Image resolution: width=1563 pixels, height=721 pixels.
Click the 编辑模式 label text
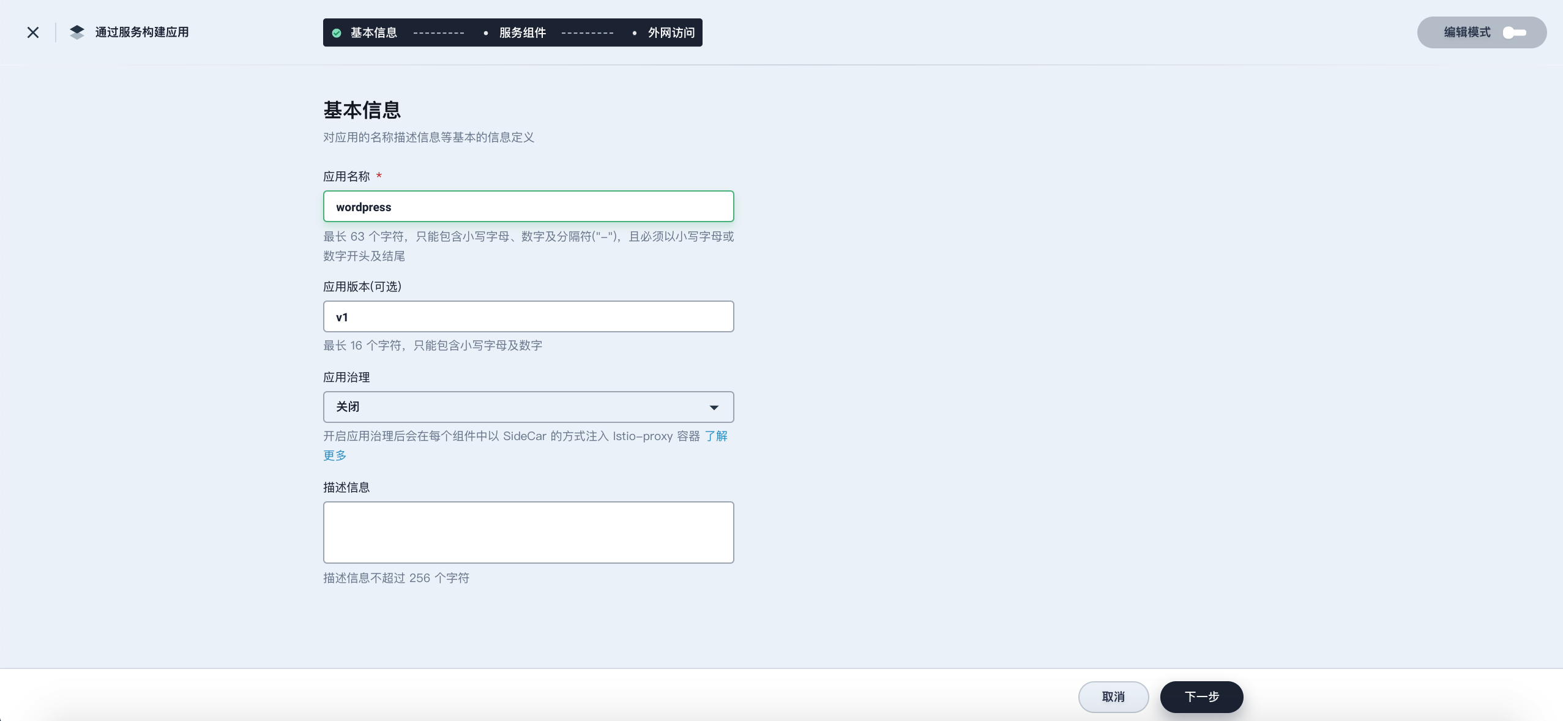point(1467,32)
